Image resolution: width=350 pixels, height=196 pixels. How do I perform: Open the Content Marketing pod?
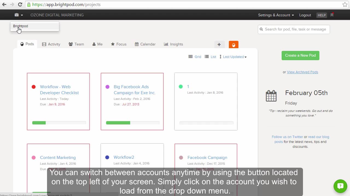click(x=58, y=157)
